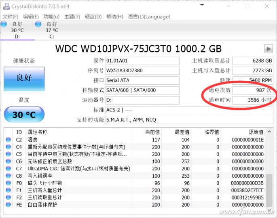
Task: Click the ID column header
Action: (19, 132)
